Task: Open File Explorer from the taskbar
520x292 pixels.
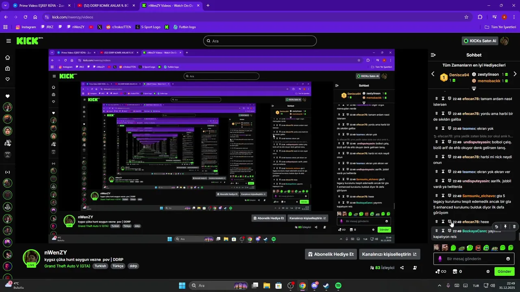Action: (x=267, y=286)
